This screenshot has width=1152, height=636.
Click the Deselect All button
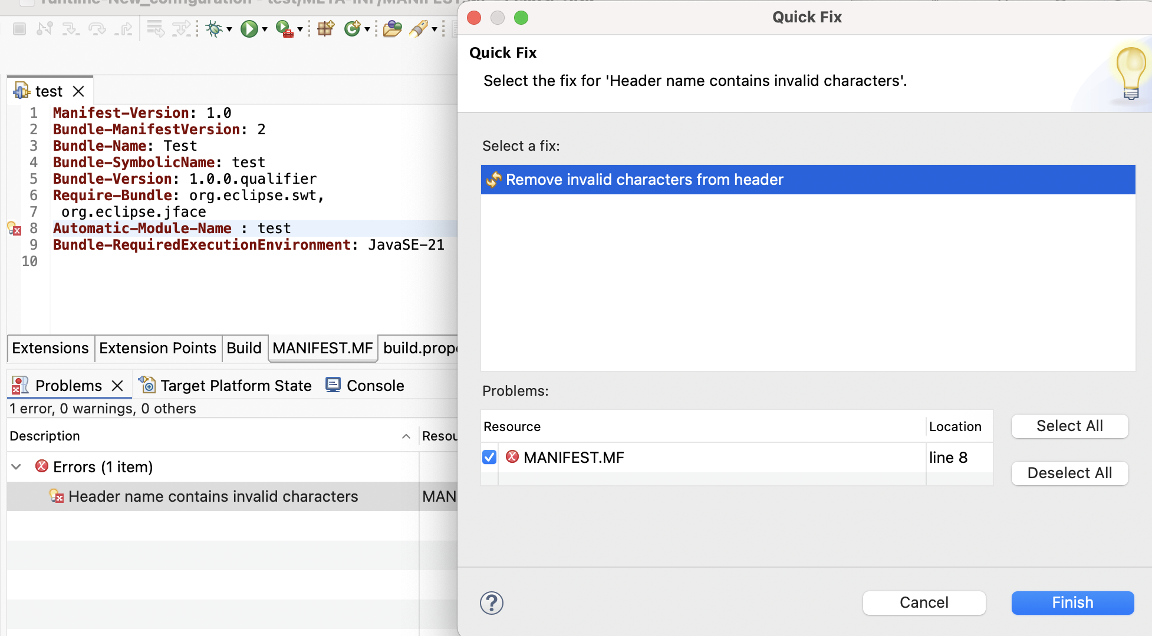pos(1069,473)
